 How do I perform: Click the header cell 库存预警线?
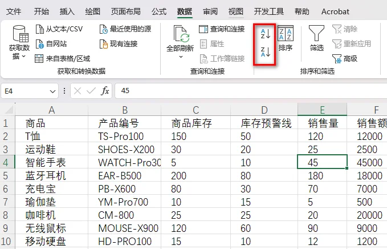click(264, 123)
